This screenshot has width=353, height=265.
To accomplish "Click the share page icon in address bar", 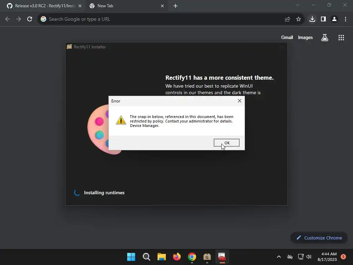I will coord(288,19).
